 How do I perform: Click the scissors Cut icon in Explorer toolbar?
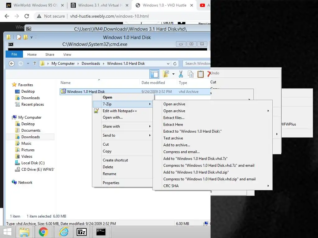(181, 74)
